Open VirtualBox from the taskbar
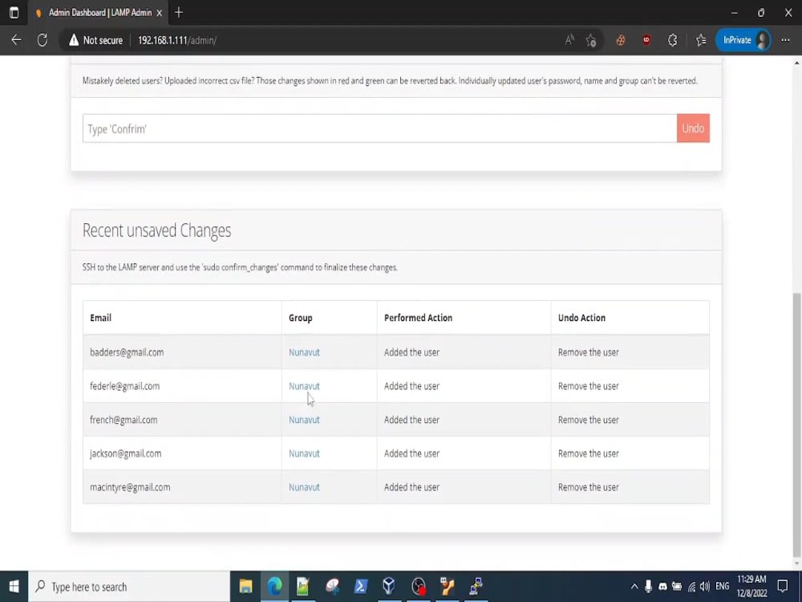 [389, 587]
